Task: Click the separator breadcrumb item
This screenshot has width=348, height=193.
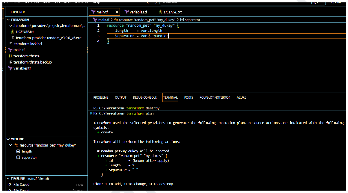Action: click(x=192, y=20)
